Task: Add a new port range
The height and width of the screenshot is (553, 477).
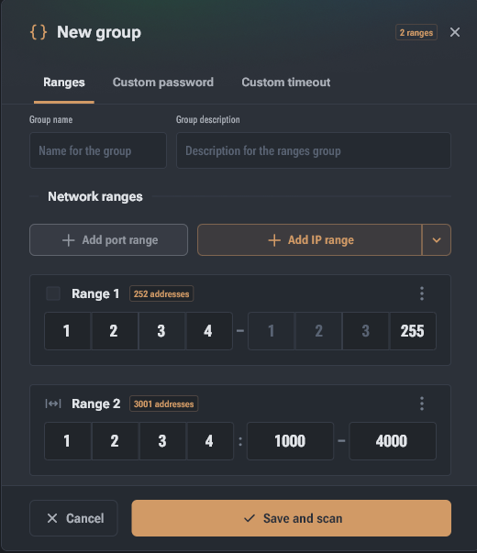Action: (x=108, y=240)
